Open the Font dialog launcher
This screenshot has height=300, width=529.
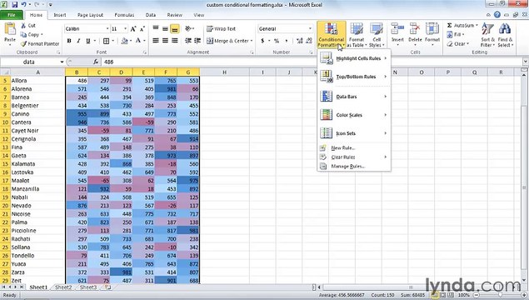click(145, 52)
